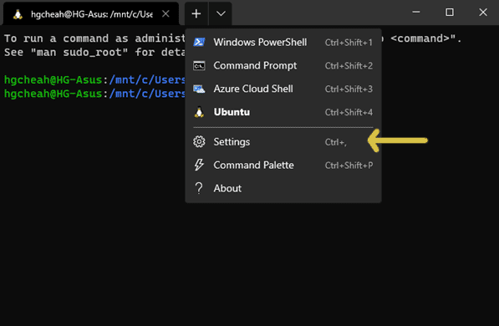This screenshot has width=499, height=326.
Task: Click the Ctrl+Shift+3 shortcut text
Action: [349, 89]
